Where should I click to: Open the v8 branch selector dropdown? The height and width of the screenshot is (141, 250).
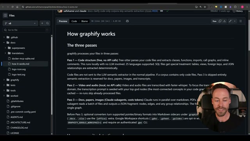(x=20, y=23)
